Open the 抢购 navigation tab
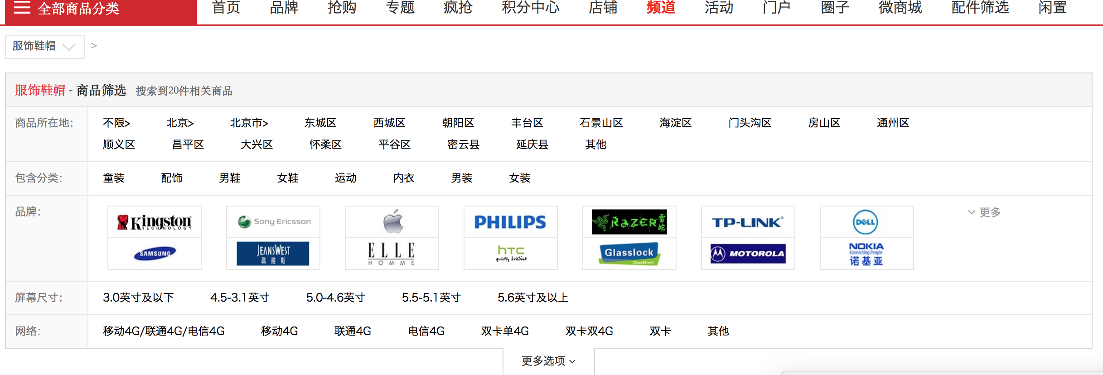This screenshot has height=375, width=1103. click(342, 8)
